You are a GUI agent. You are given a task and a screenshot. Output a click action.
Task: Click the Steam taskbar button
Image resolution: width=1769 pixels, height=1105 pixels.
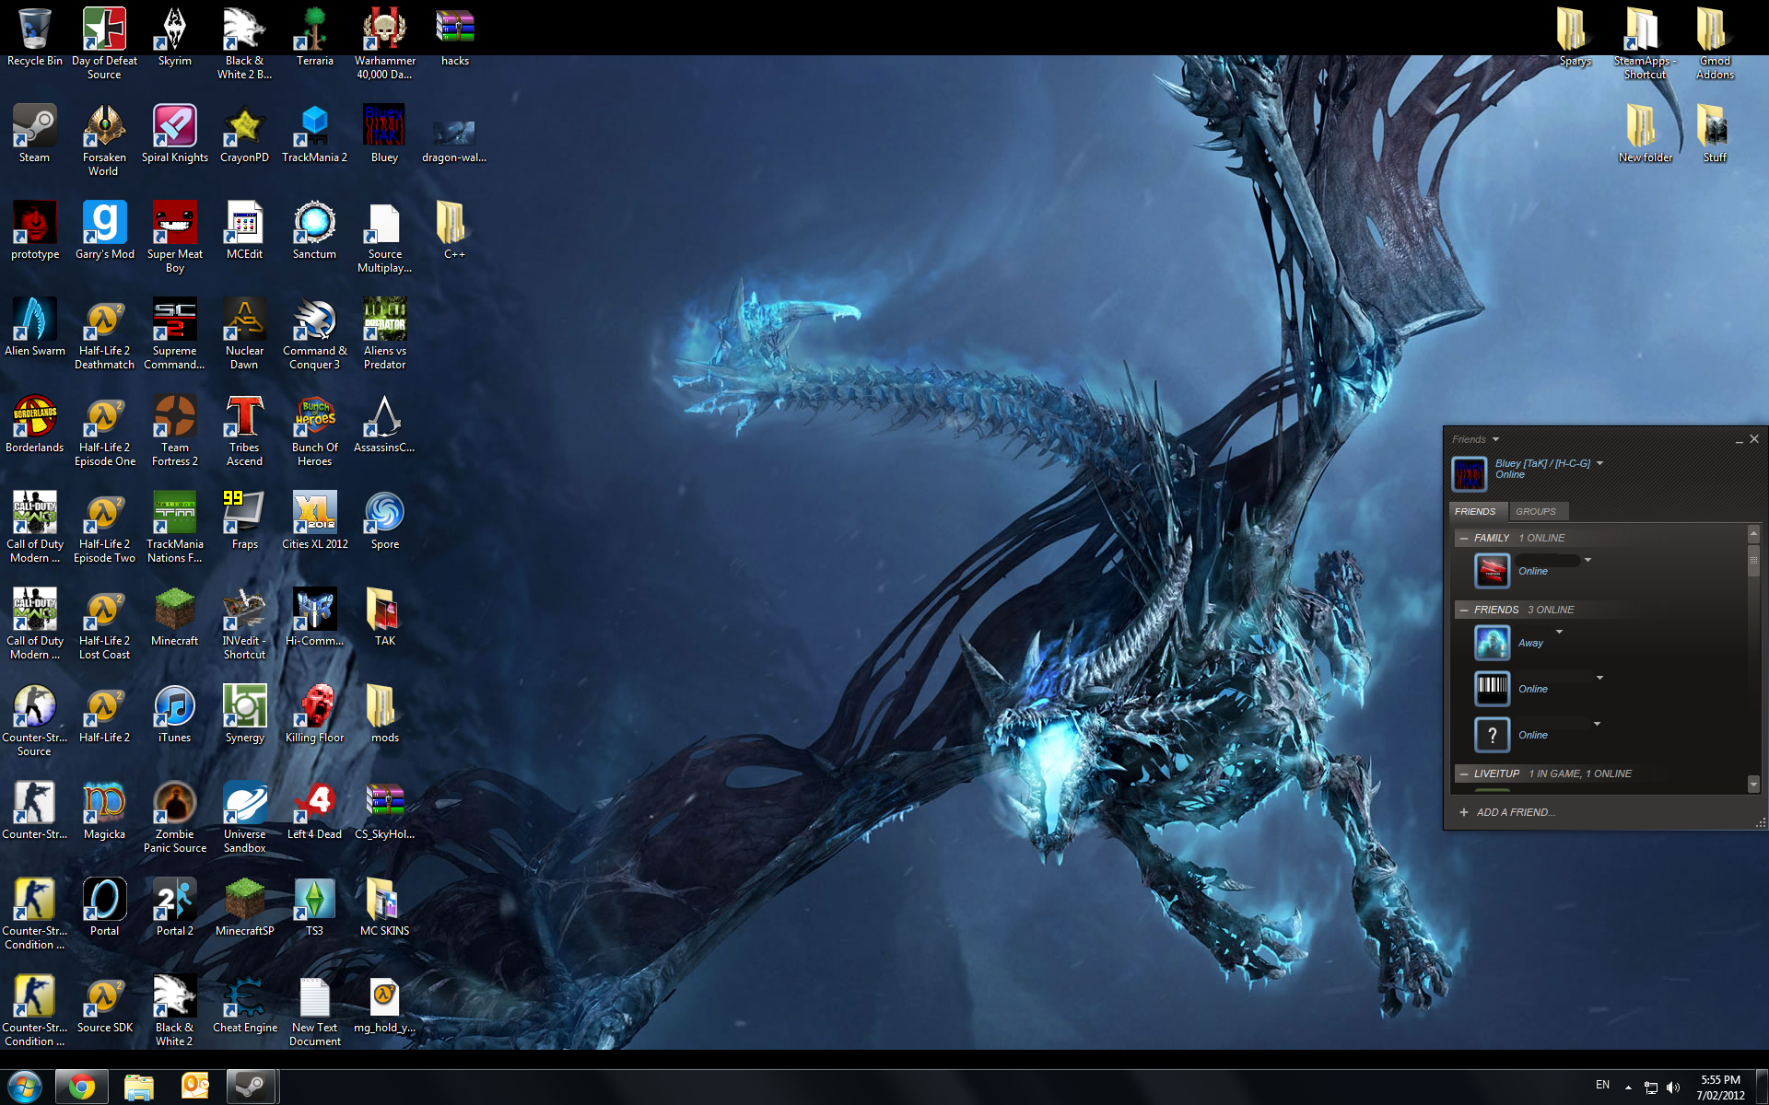[x=251, y=1088]
